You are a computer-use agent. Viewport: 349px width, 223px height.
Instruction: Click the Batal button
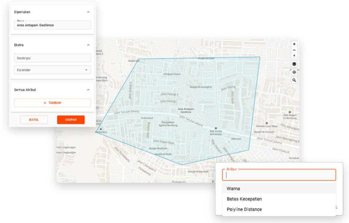34,120
